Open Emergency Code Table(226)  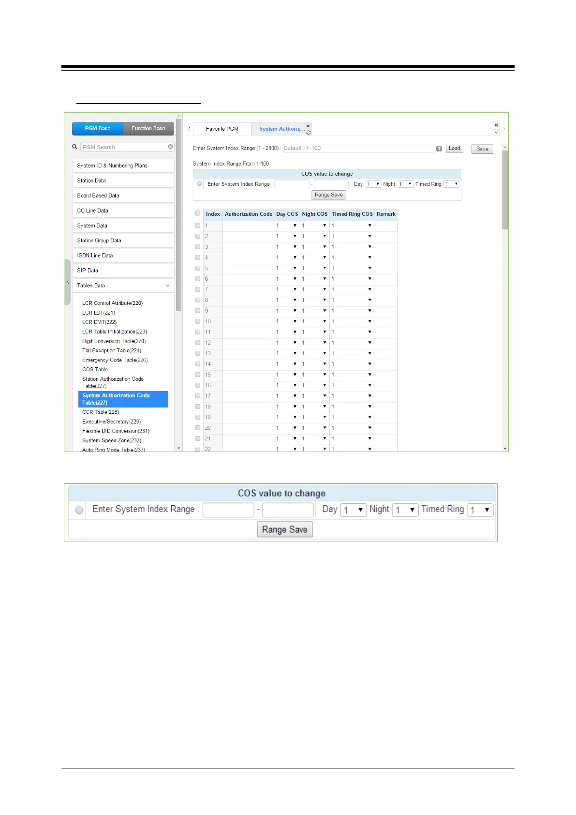115,360
